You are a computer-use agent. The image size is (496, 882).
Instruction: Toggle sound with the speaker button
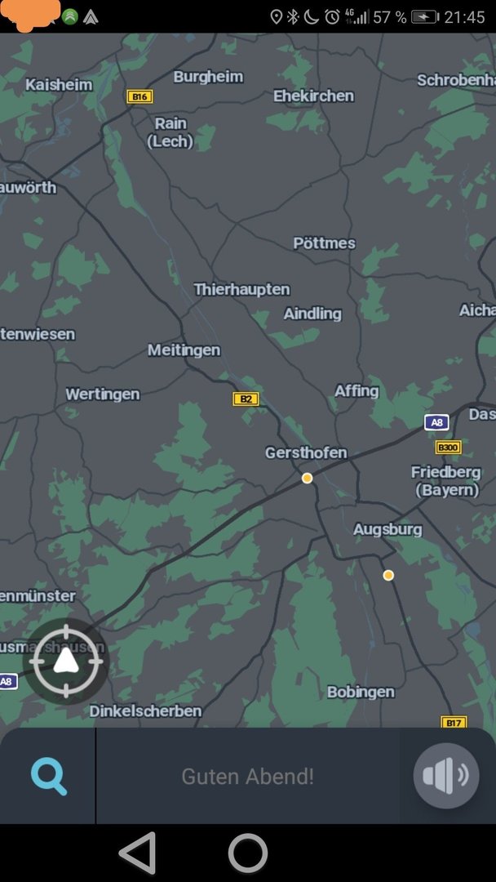point(446,776)
